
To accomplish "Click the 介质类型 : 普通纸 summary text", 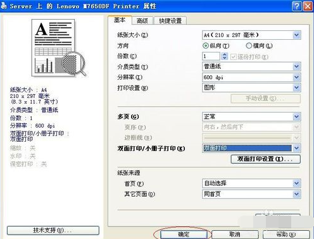I will coord(34,110).
